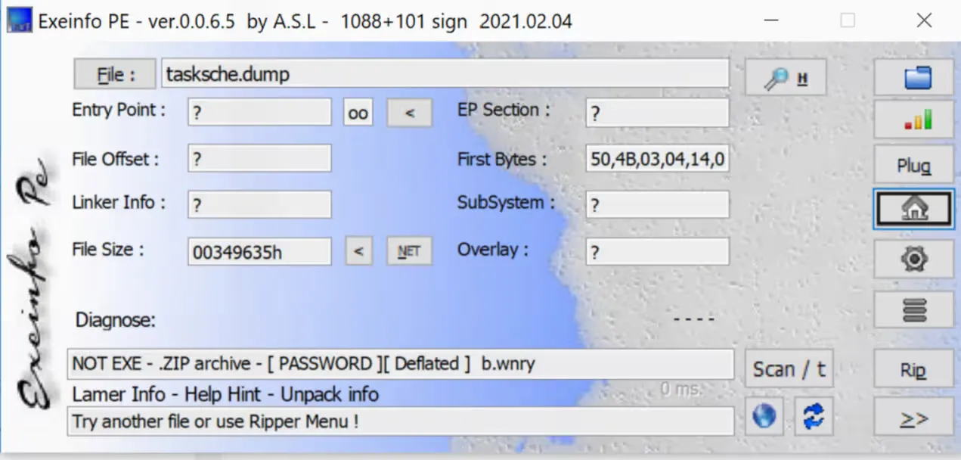Expand more options with >> button
This screenshot has width=961, height=460.
[x=913, y=418]
